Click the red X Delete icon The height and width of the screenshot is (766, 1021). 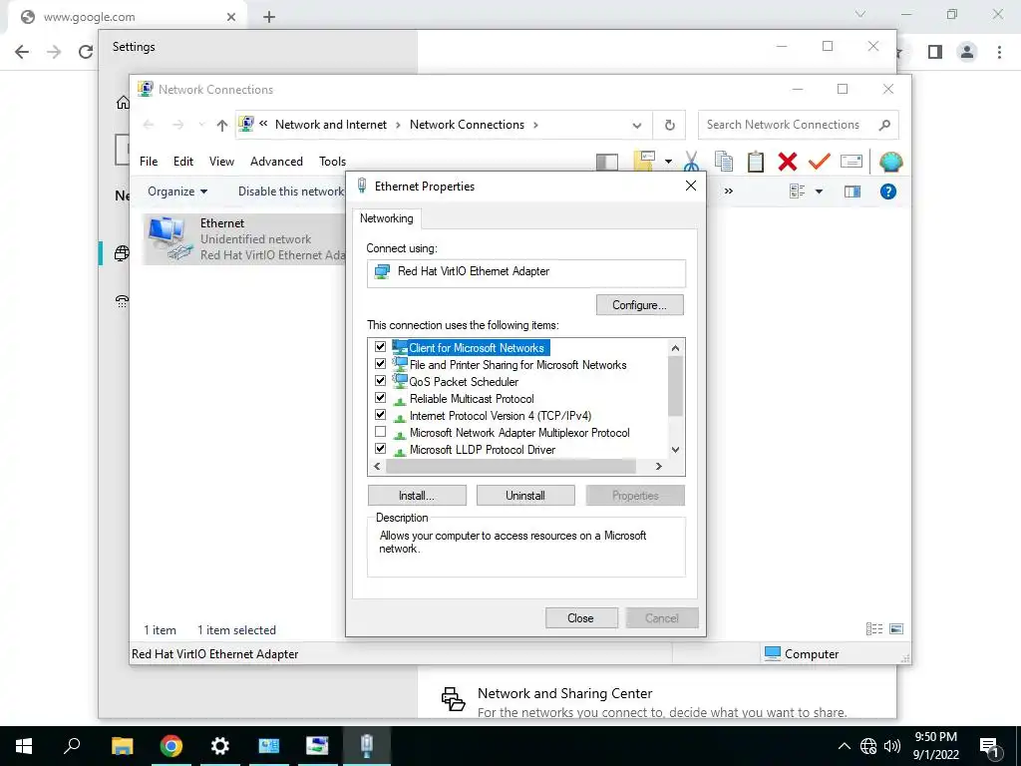(x=788, y=161)
